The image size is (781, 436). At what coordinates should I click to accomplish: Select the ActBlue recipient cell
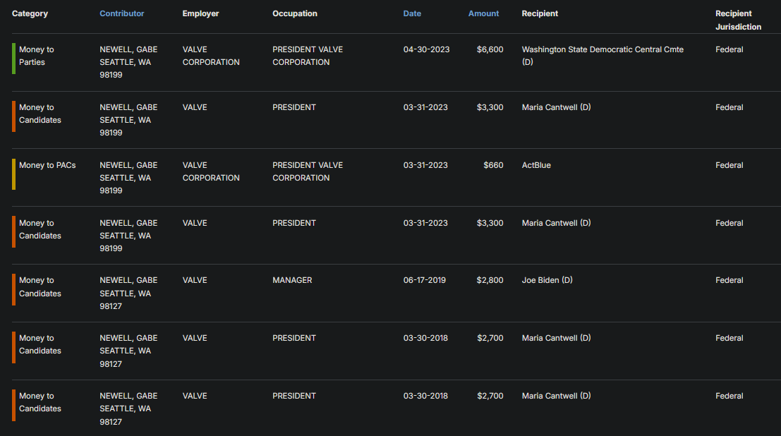point(536,165)
